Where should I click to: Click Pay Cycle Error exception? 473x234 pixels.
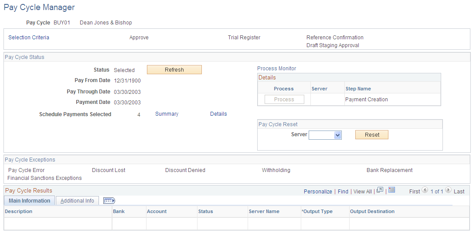click(x=27, y=170)
